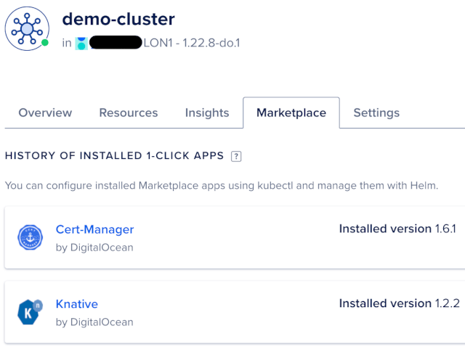Click the teal project icon next to 'in'
Screen dimensions: 465x347
(81, 44)
